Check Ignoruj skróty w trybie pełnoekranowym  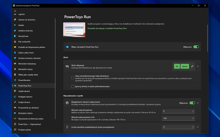pos(73,86)
